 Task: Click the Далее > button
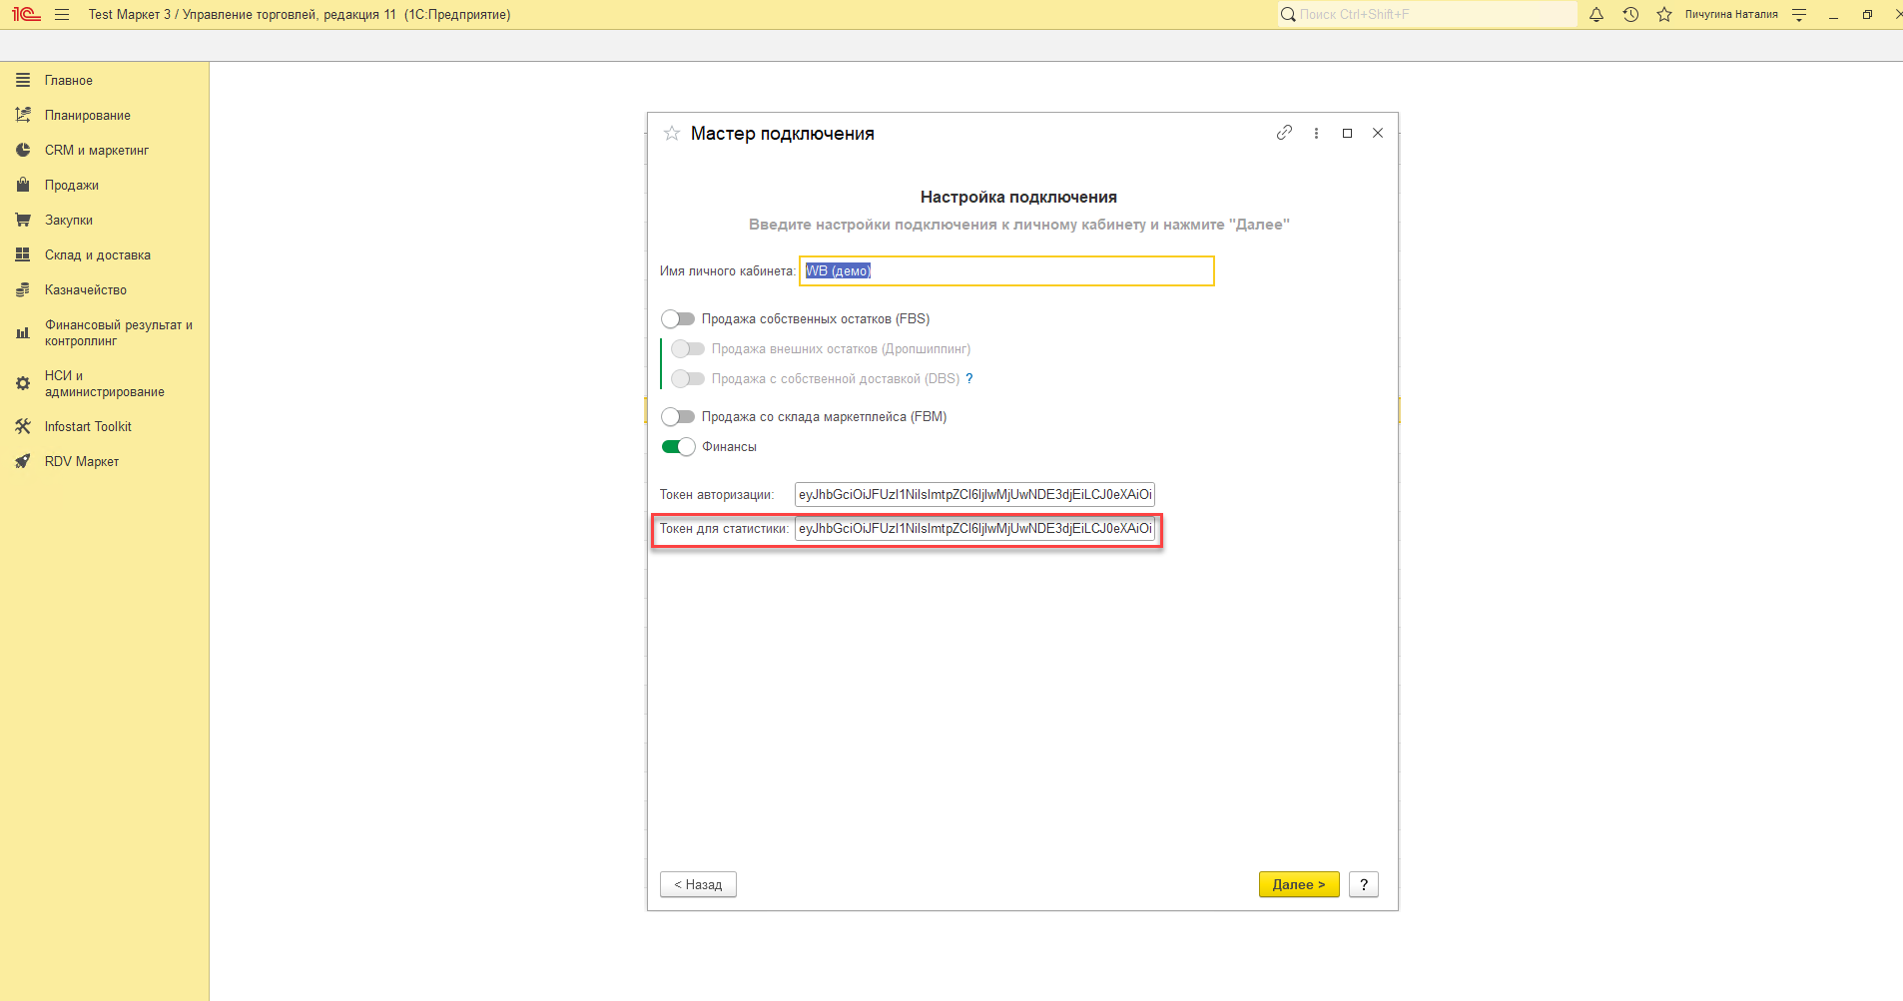point(1299,884)
